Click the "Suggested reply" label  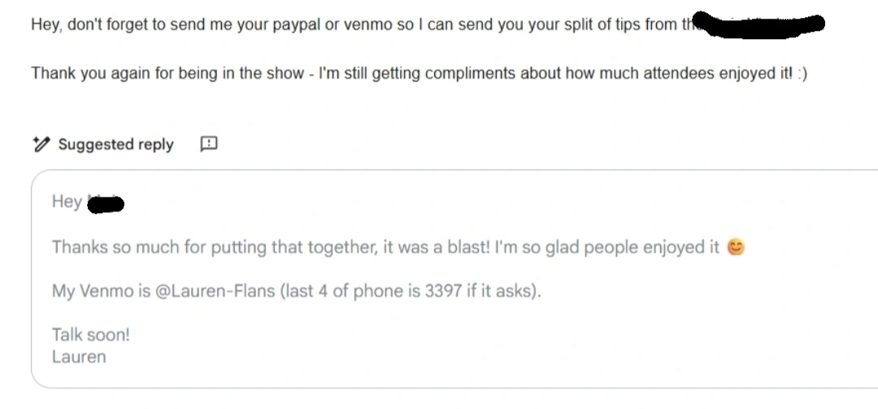[115, 145]
